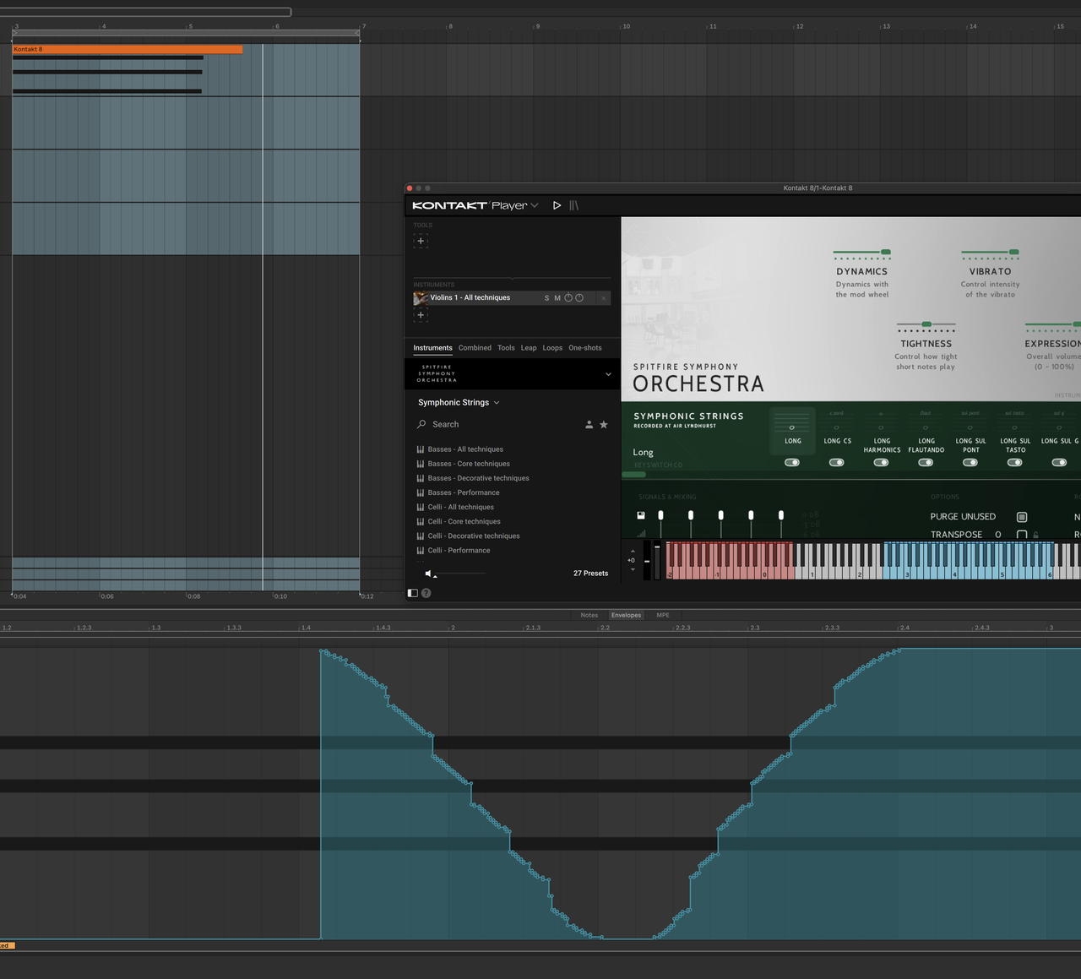
Task: Click the Kontakt play button icon
Action: coord(557,205)
